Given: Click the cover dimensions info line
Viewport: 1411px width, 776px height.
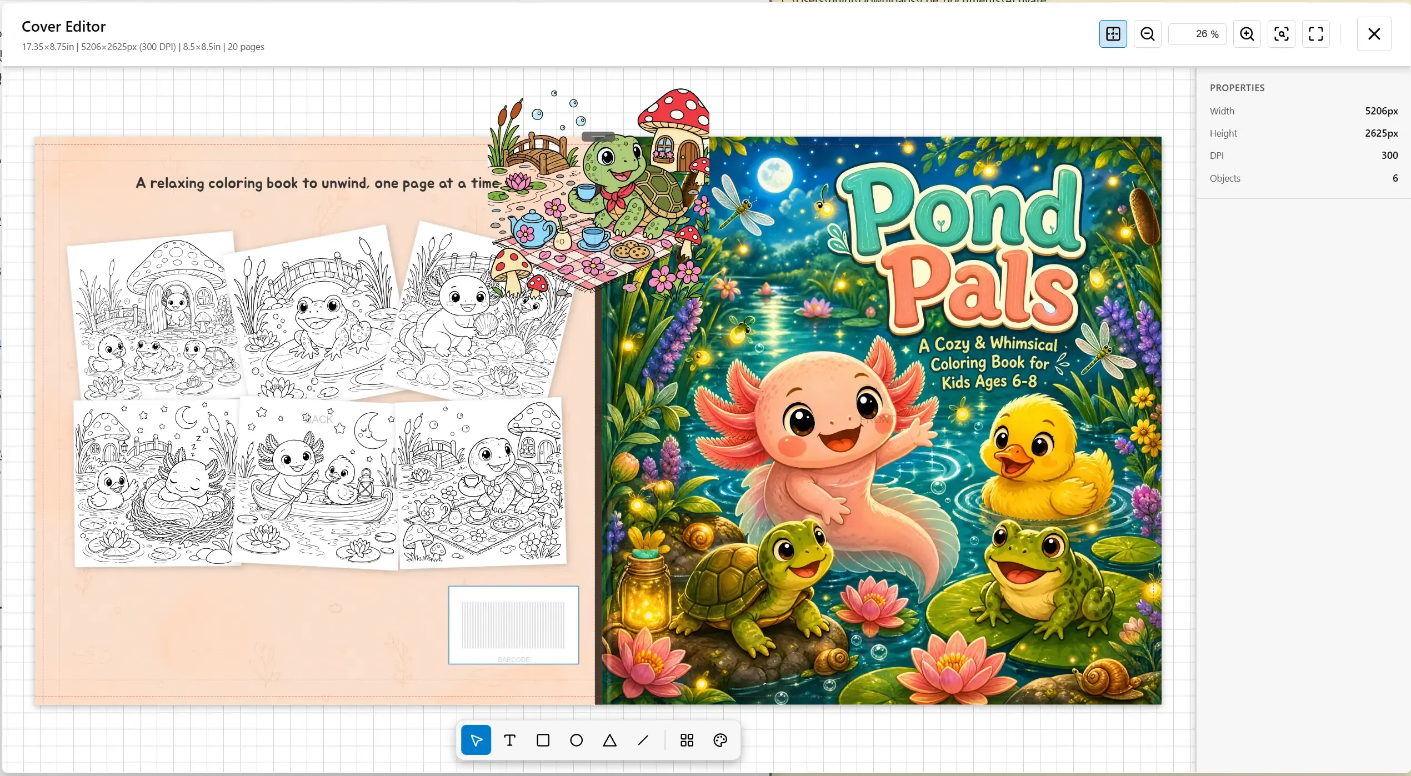Looking at the screenshot, I should 143,47.
